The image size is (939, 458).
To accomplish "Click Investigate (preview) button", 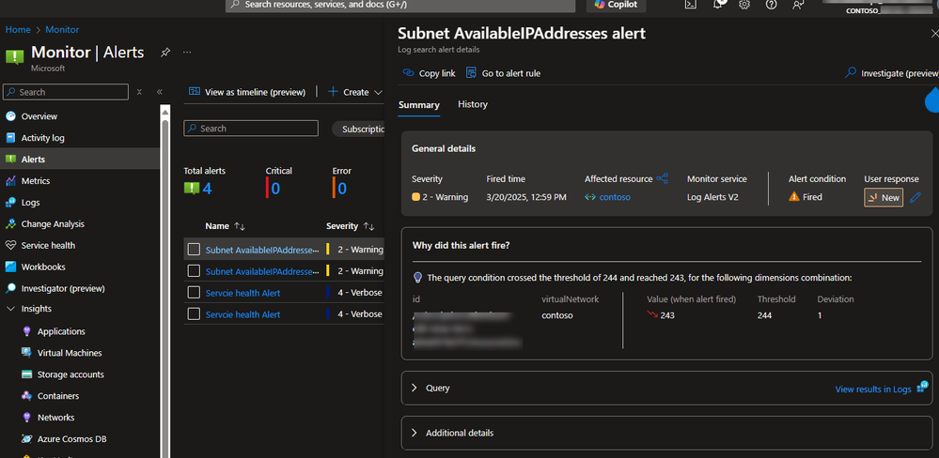I will pos(892,73).
